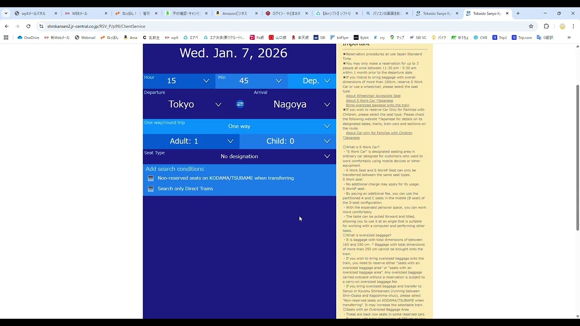Switch to the wpXメールパネル tab
This screenshot has height=326, width=580.
[x=36, y=13]
